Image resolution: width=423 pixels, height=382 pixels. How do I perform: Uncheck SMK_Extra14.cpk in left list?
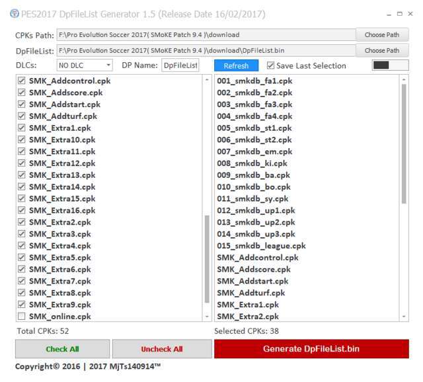pos(22,186)
